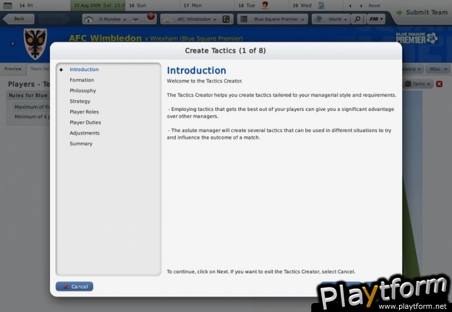Cancel the Tactics Creator
The width and height of the screenshot is (452, 312).
pyautogui.click(x=74, y=287)
